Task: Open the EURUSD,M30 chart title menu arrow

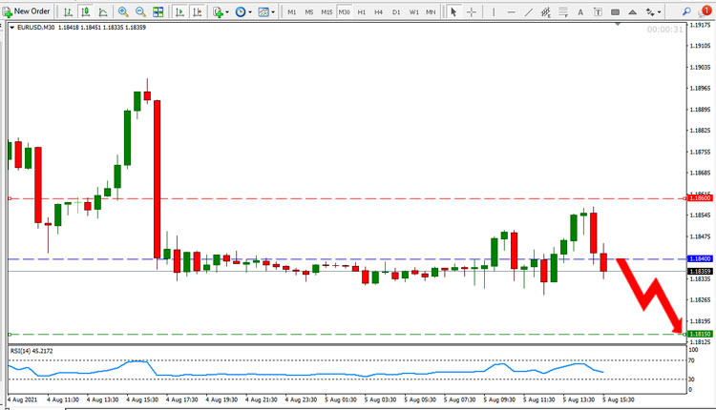Action: [x=11, y=28]
